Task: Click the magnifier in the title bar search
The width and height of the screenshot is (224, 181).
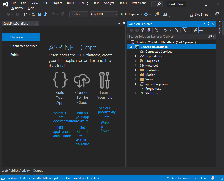Action: 159,4
